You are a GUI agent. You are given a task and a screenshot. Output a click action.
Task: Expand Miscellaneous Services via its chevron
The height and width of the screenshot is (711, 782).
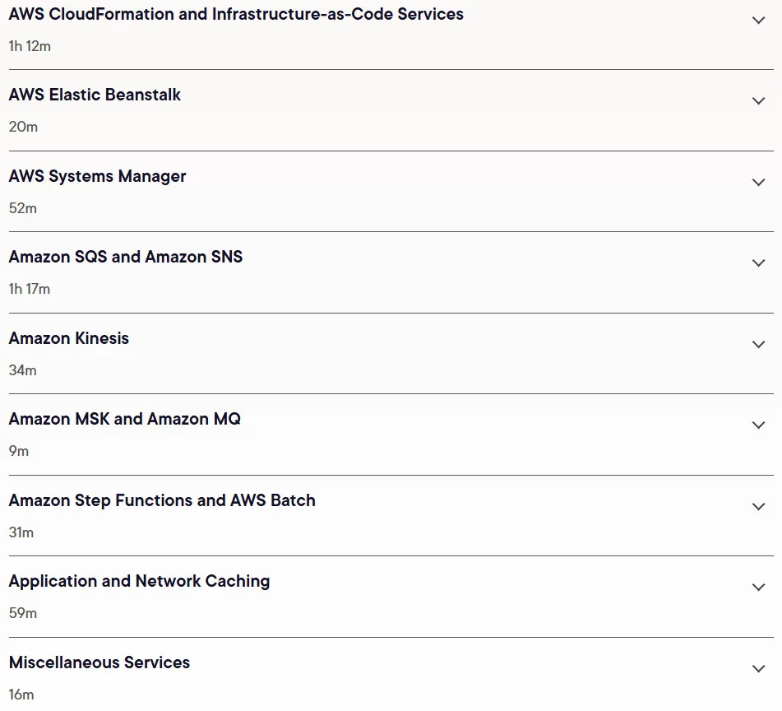coord(758,668)
